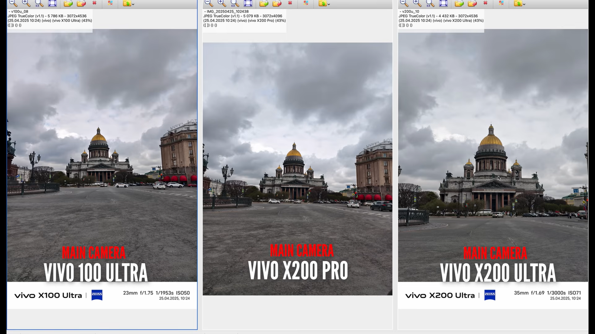
Task: Select 1:1 actual-size zoom in the X200 Ultra pane
Action: click(428, 4)
